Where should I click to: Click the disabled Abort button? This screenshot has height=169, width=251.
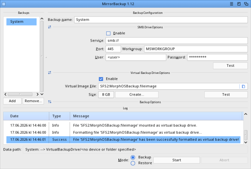click(x=224, y=160)
